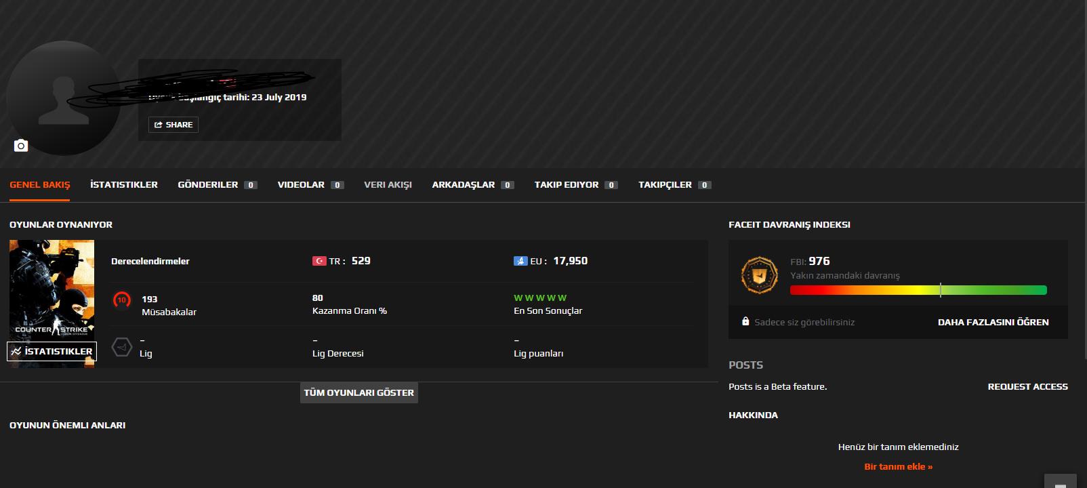Click the default profile avatar picture
This screenshot has width=1087, height=488.
(x=64, y=99)
